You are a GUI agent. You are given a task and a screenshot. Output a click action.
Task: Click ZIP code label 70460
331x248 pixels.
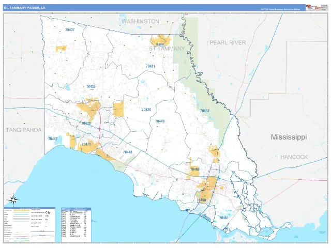[194, 169]
